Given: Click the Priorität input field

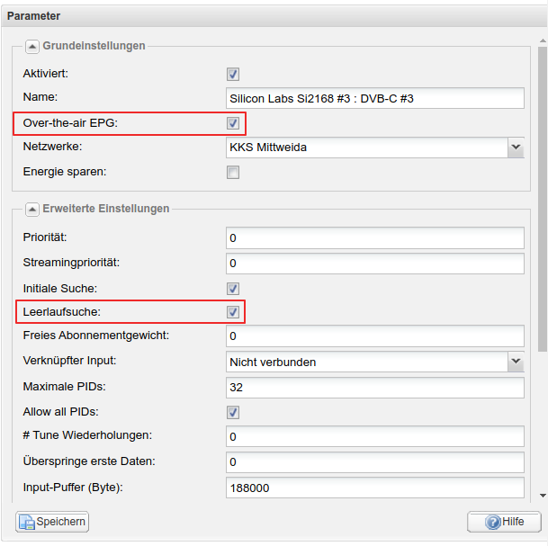Looking at the screenshot, I should (375, 237).
